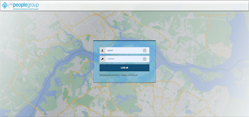This screenshot has width=249, height=117.
Task: Open password manager icon in username field
Action: pos(144,51)
